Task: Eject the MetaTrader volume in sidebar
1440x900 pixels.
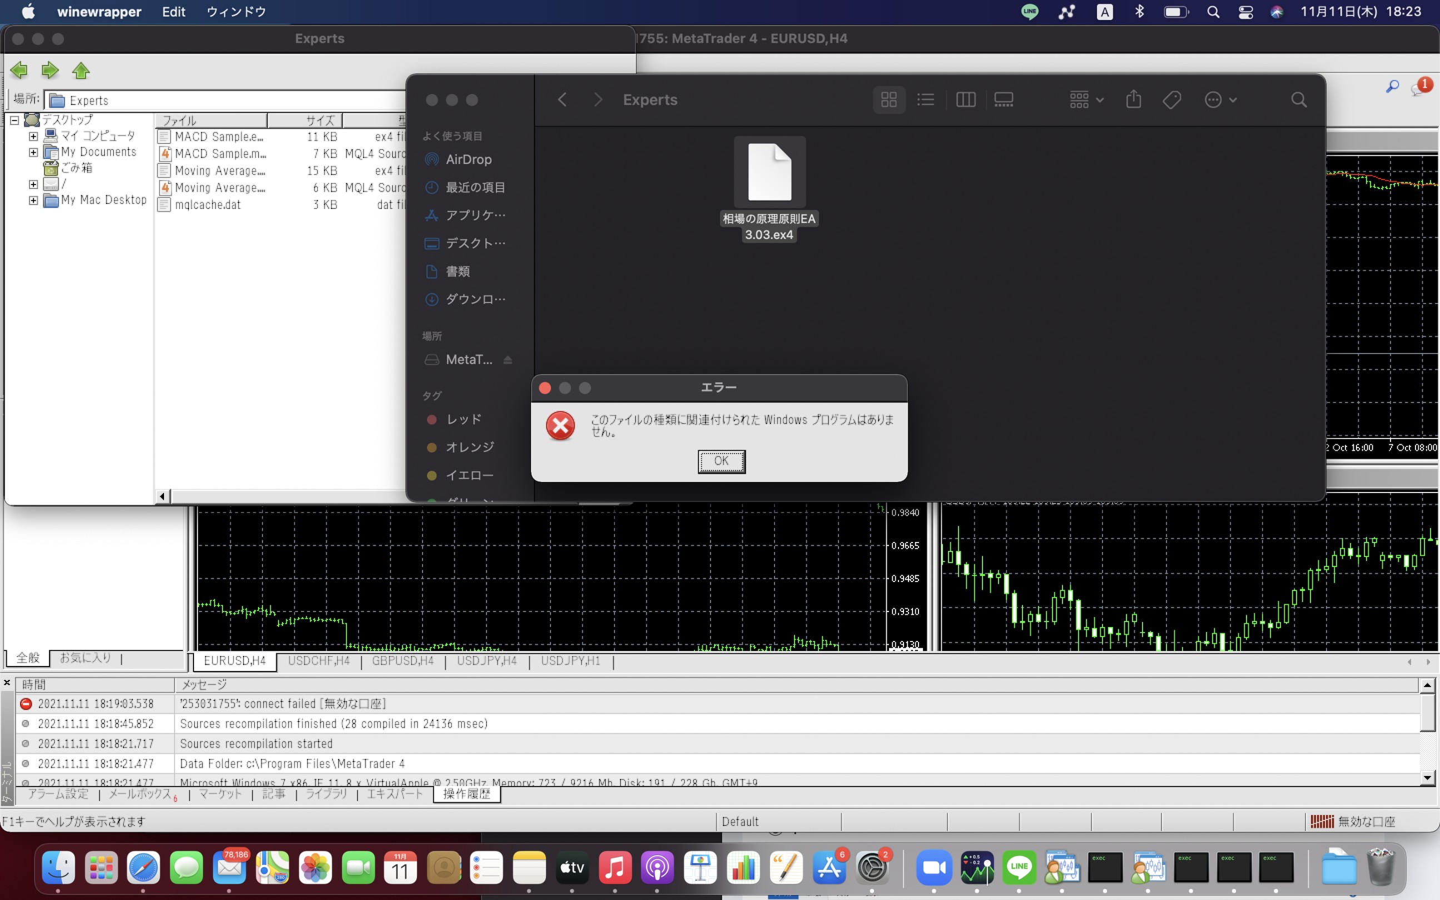Action: [508, 360]
